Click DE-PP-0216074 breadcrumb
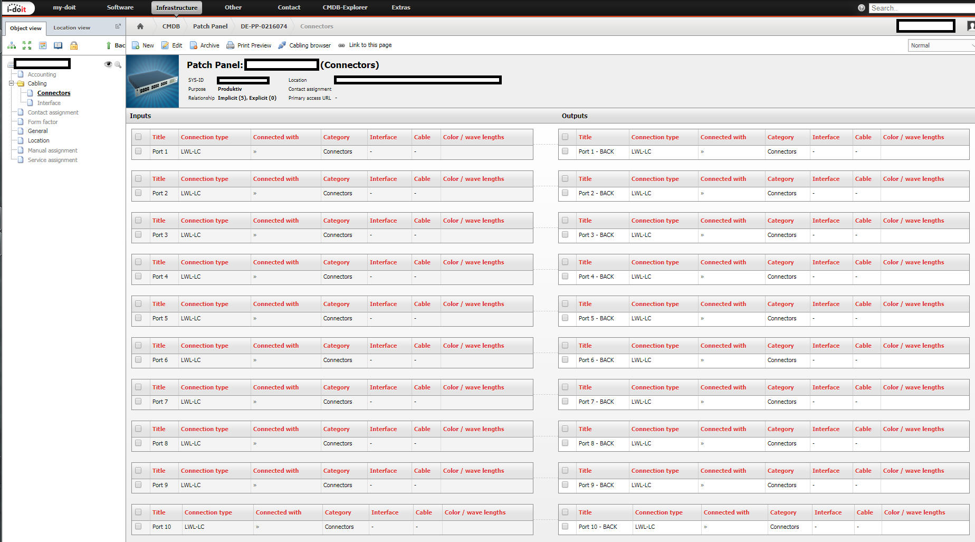The height and width of the screenshot is (542, 975). pyautogui.click(x=264, y=26)
